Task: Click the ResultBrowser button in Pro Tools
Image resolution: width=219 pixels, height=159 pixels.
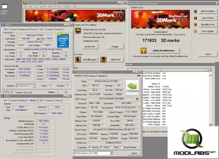Action: click(x=90, y=59)
